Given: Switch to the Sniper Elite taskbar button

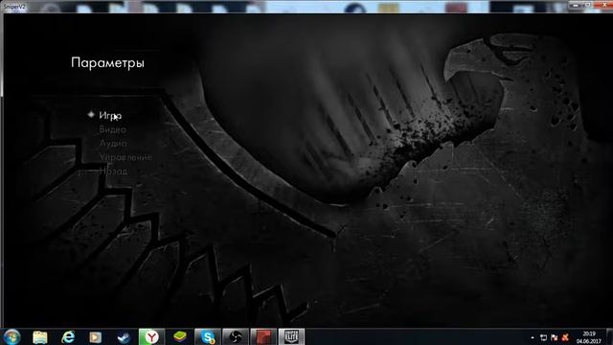Looking at the screenshot, I should point(291,336).
